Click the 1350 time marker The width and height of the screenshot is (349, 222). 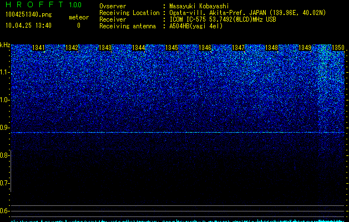tap(338, 48)
